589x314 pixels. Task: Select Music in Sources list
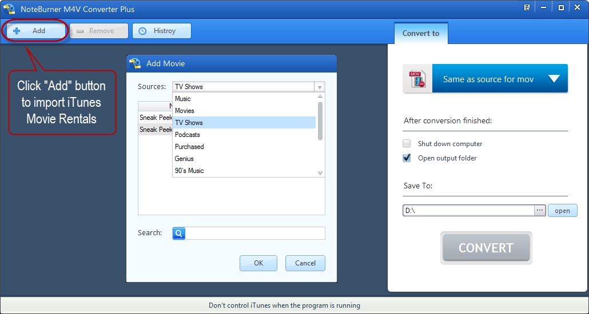[244, 99]
